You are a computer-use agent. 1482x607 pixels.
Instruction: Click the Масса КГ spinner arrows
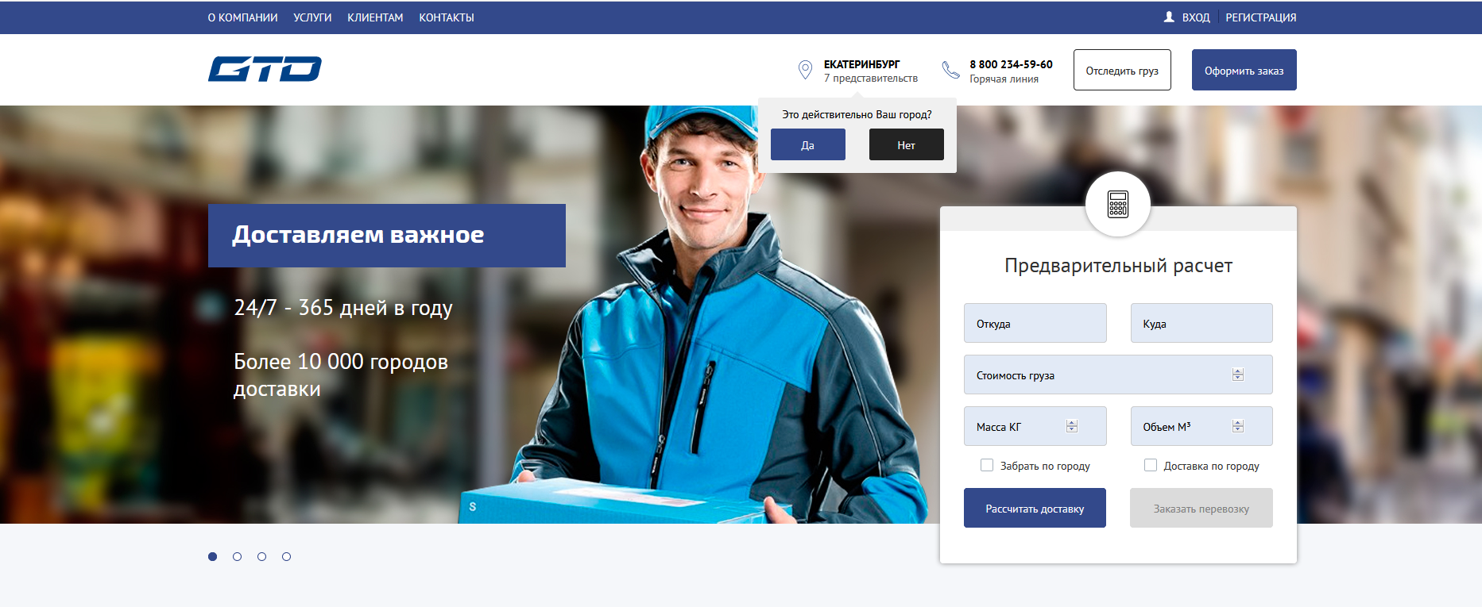coord(1072,426)
